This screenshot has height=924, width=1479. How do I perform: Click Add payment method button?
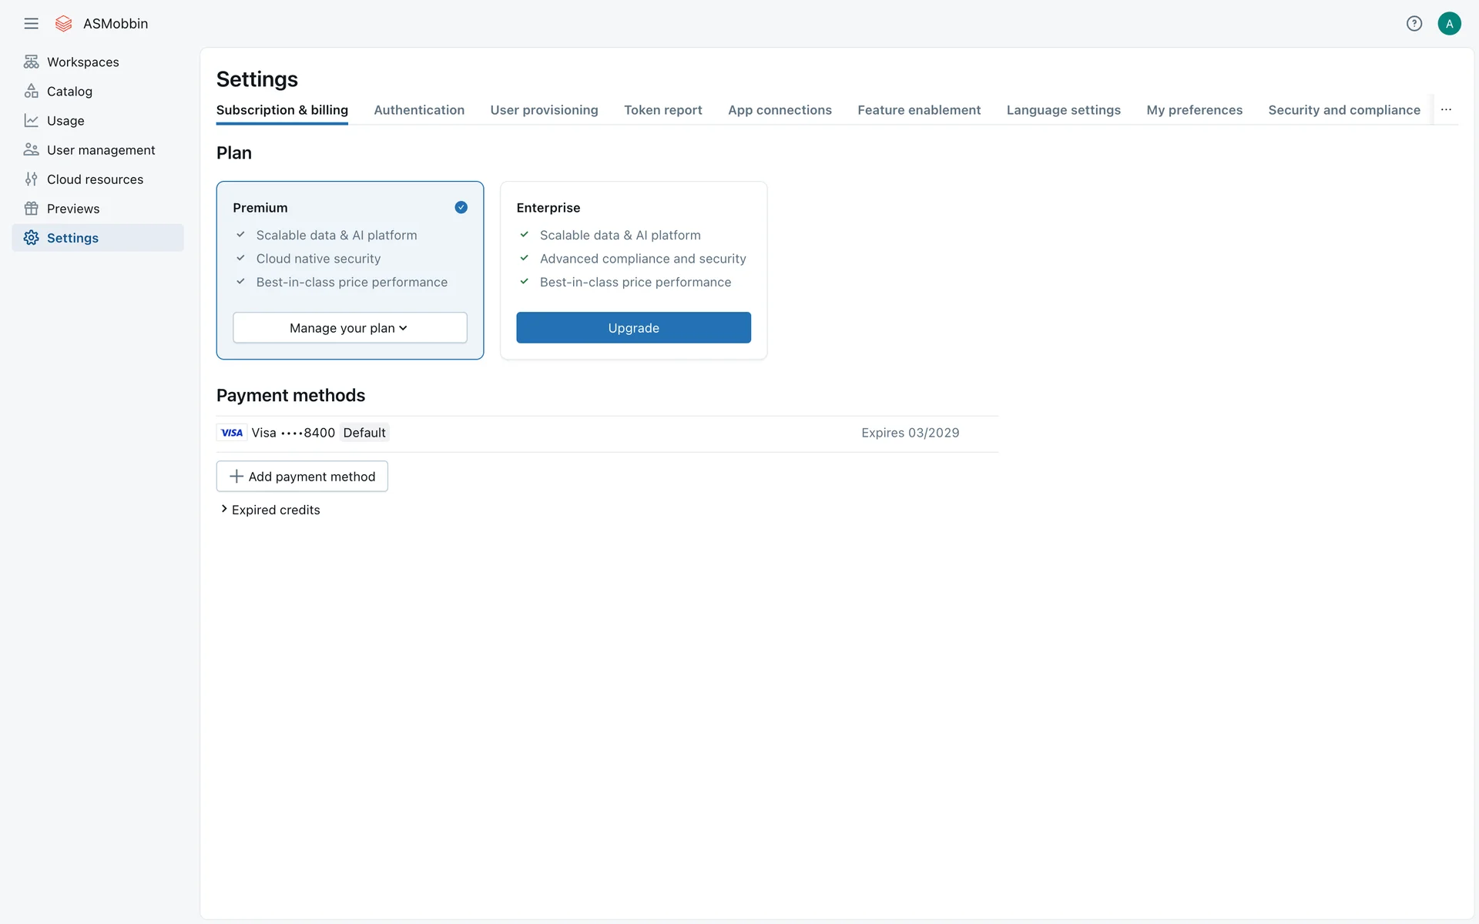pos(302,477)
